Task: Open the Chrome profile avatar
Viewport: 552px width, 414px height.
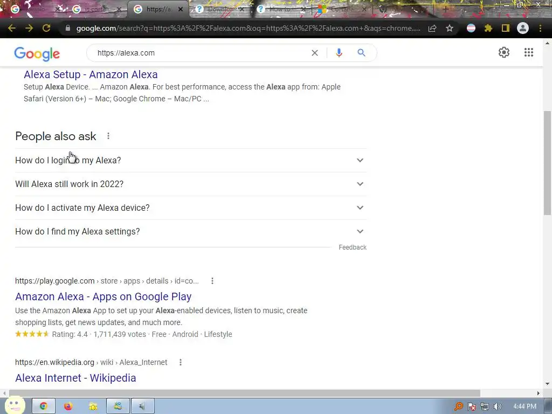Action: (523, 28)
